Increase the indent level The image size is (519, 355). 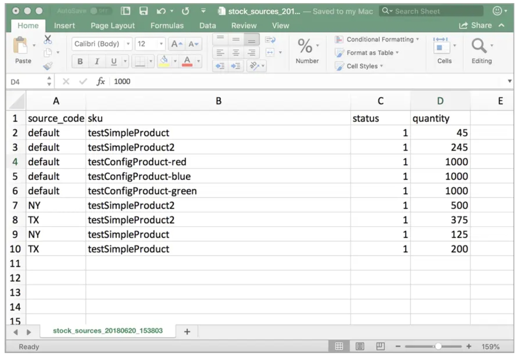pos(236,66)
